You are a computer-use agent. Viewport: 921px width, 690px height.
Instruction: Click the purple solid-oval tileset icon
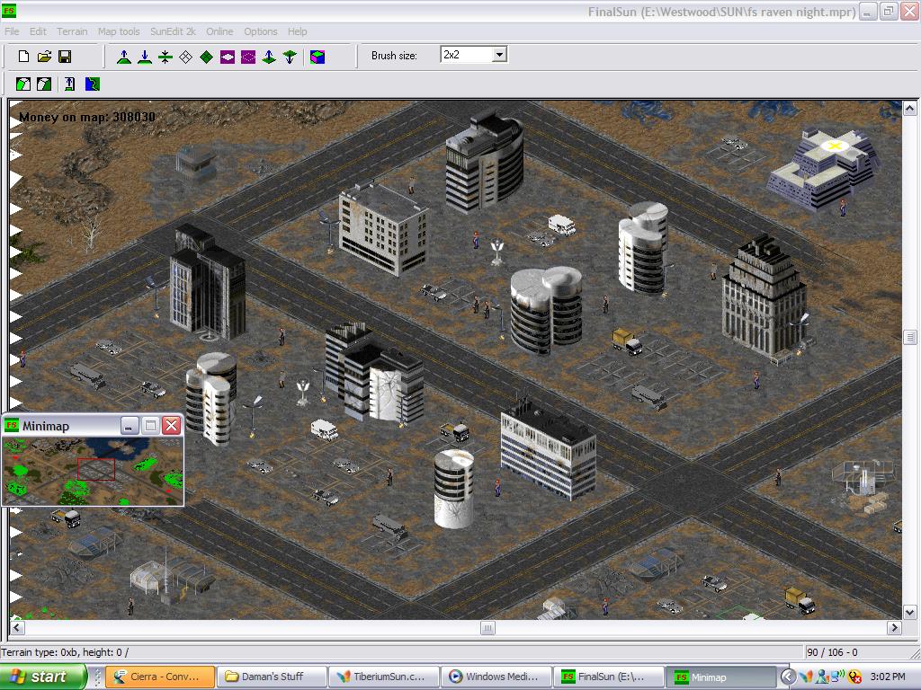(x=228, y=57)
